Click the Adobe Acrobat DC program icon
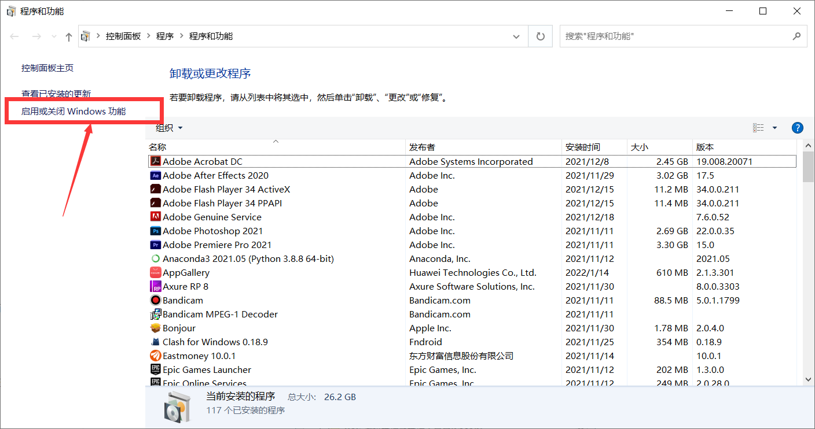This screenshot has height=429, width=815. (x=155, y=161)
